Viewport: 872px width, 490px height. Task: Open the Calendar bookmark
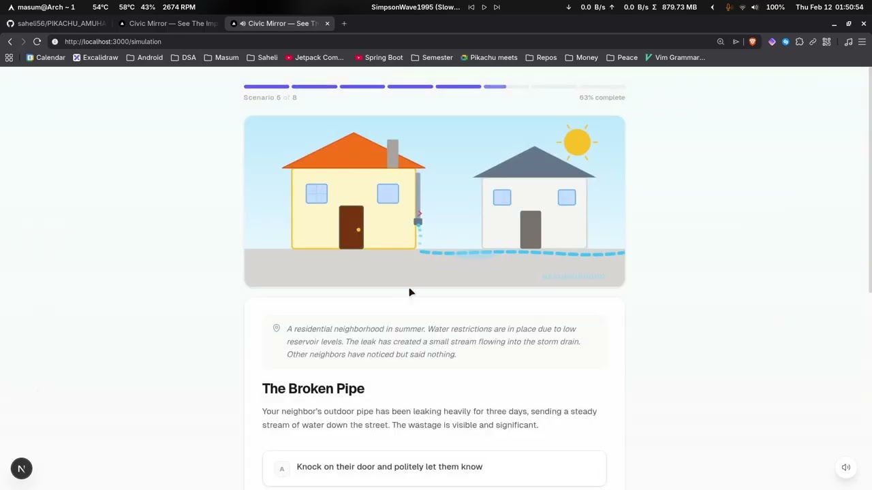46,58
